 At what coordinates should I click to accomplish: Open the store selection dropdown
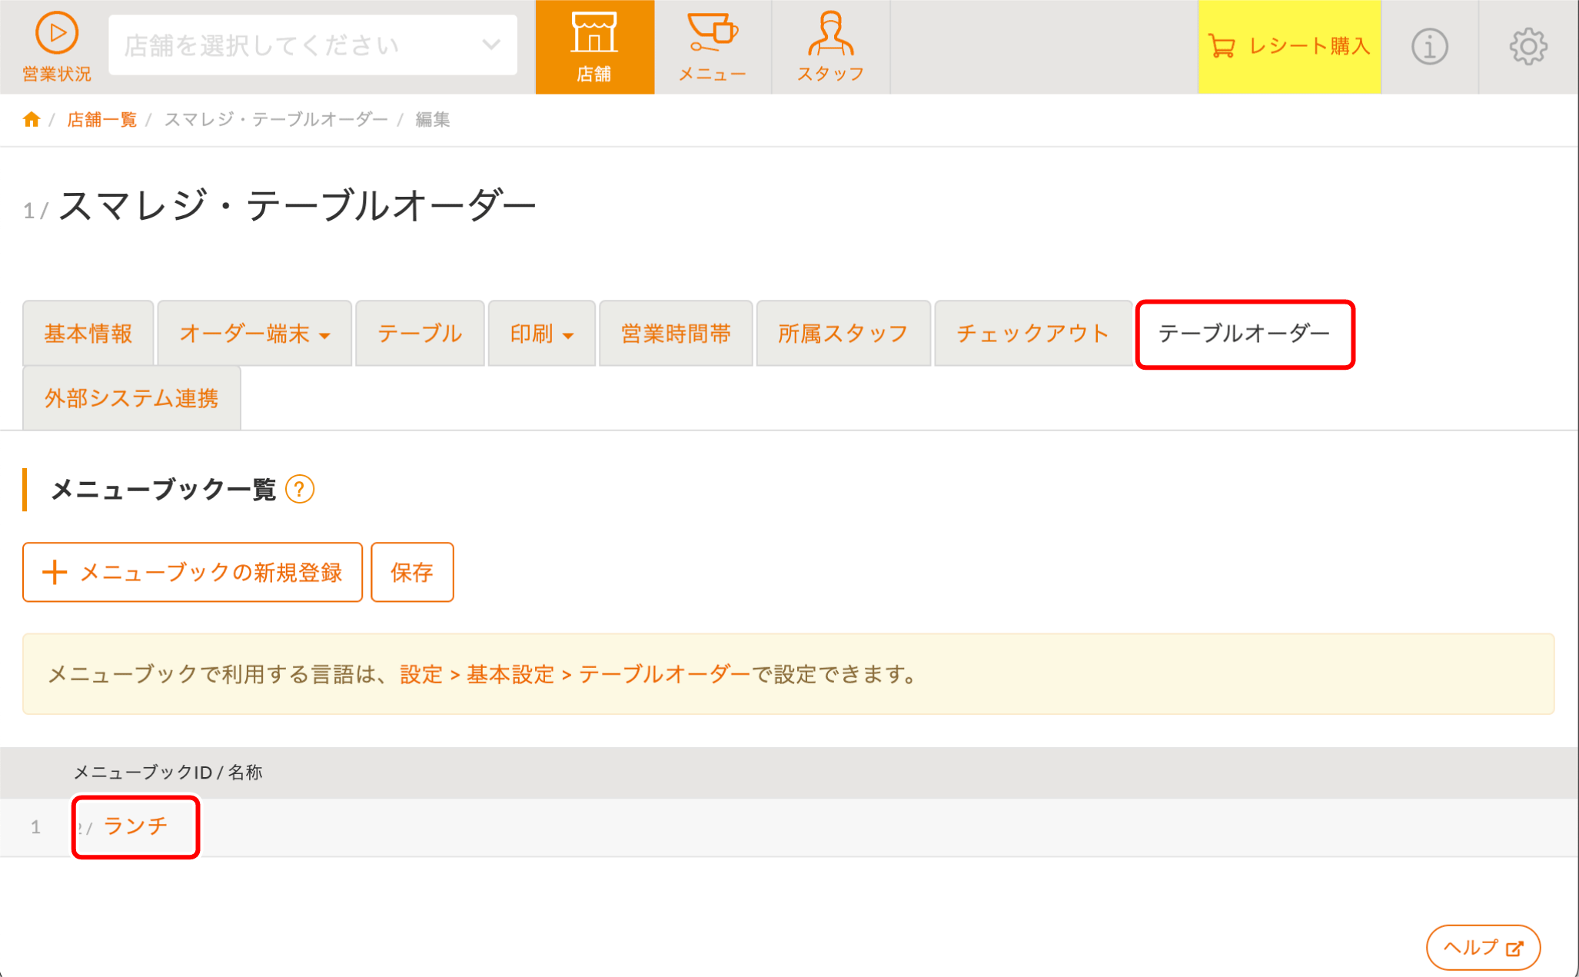point(313,45)
